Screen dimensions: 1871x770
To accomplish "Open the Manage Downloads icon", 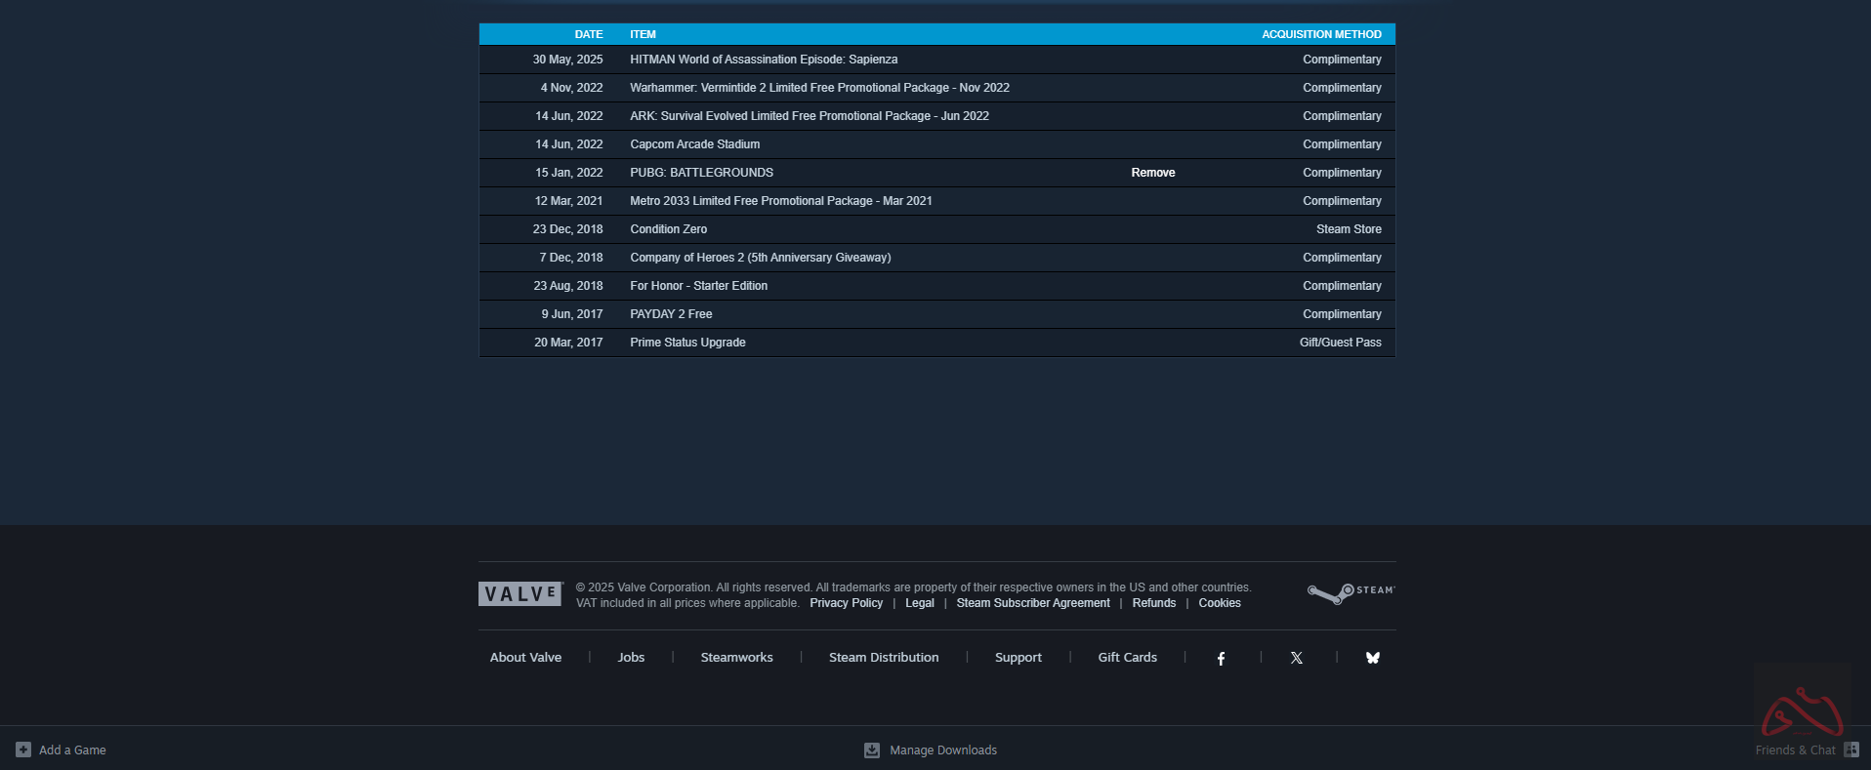I will tap(872, 750).
